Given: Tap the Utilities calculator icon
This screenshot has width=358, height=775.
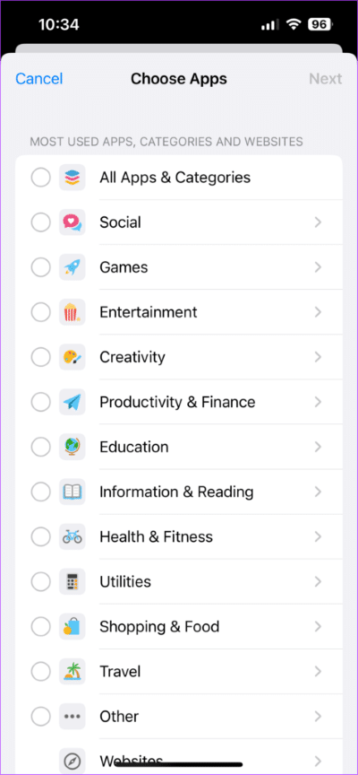Looking at the screenshot, I should pos(72,582).
